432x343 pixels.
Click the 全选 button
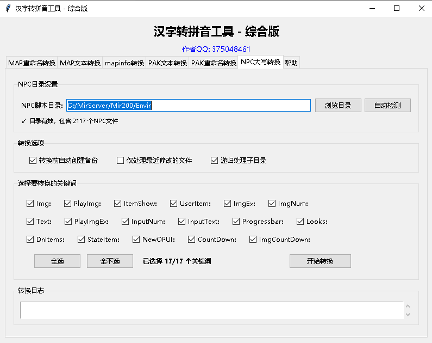(x=57, y=261)
